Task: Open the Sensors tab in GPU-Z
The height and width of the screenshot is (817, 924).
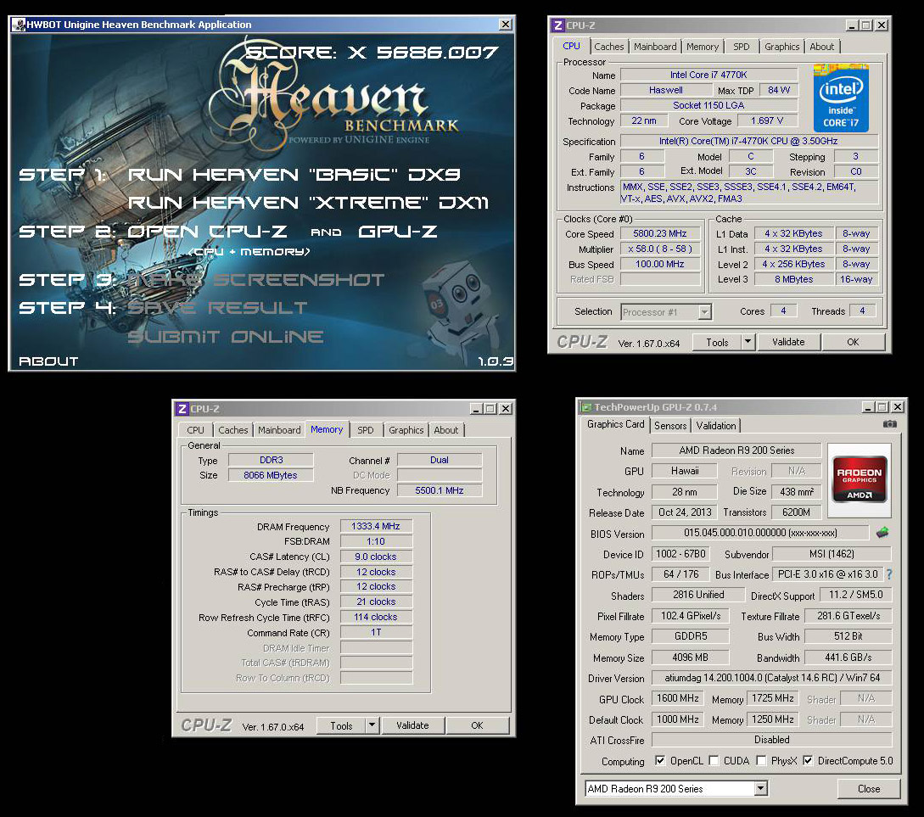Action: click(670, 425)
